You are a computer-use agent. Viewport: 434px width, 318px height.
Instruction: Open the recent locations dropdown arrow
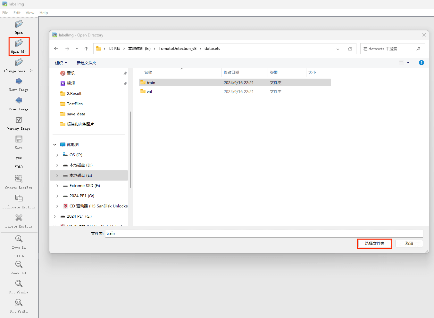[x=77, y=49]
